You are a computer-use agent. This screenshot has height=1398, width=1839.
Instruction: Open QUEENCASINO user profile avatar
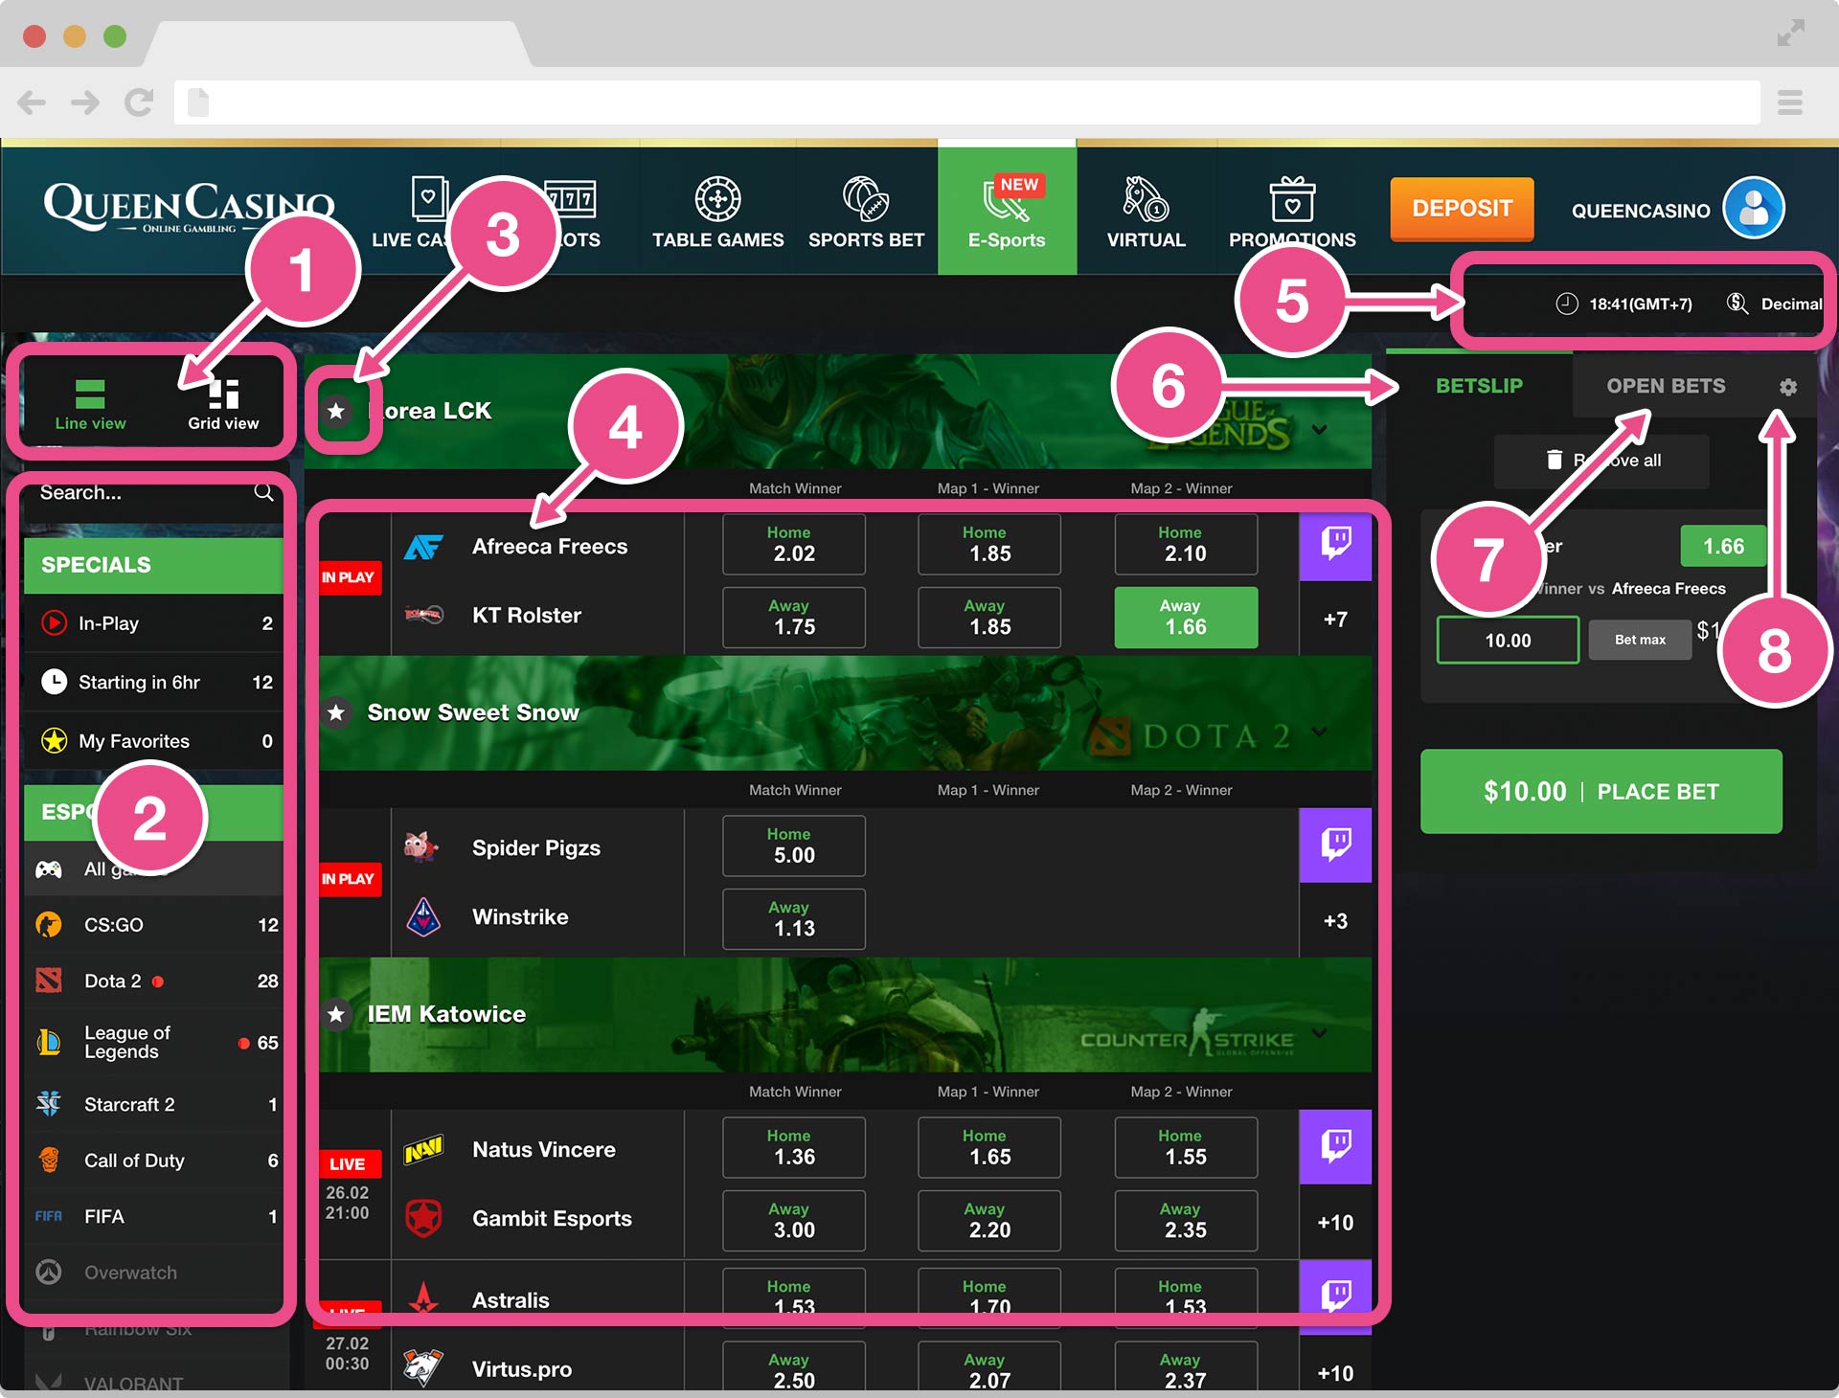pos(1754,208)
